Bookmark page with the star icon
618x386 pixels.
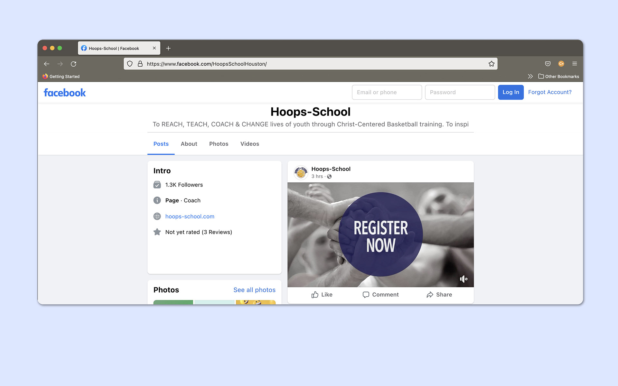click(491, 64)
